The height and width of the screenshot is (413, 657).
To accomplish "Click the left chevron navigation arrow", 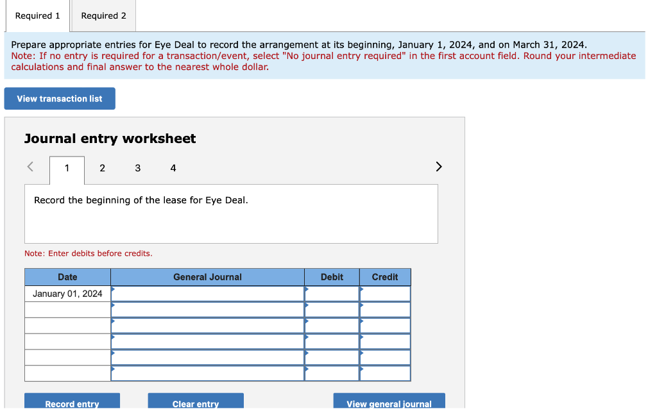I will [30, 166].
